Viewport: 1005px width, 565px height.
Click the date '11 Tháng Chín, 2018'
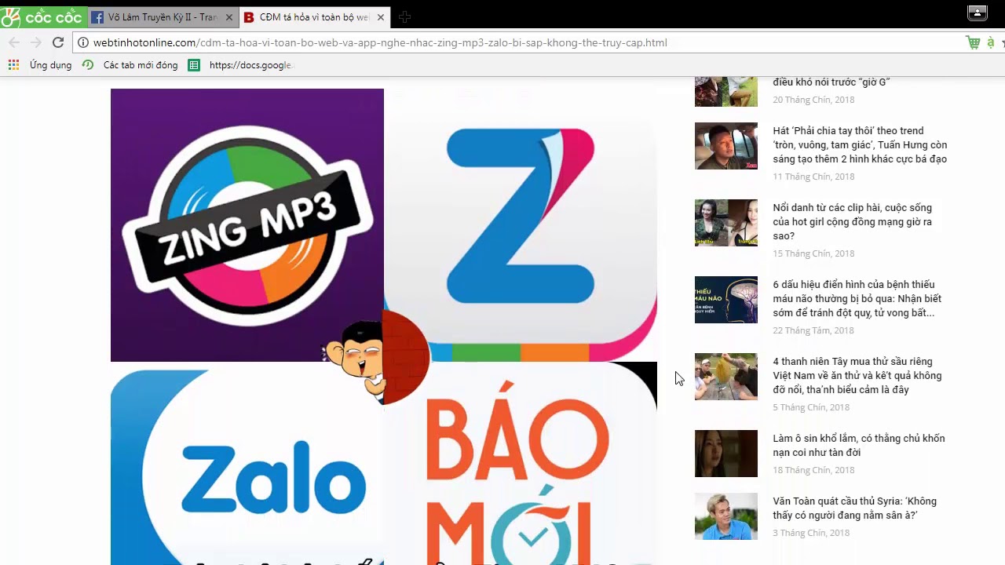click(813, 177)
